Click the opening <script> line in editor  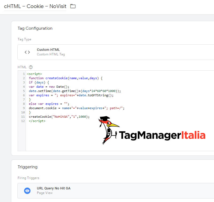(x=35, y=74)
